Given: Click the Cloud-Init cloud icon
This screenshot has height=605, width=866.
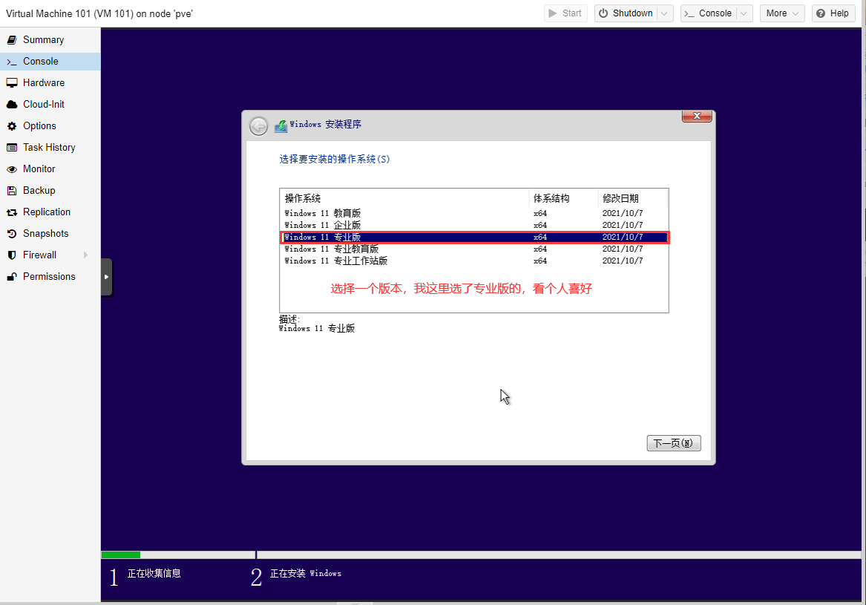Looking at the screenshot, I should pyautogui.click(x=12, y=105).
